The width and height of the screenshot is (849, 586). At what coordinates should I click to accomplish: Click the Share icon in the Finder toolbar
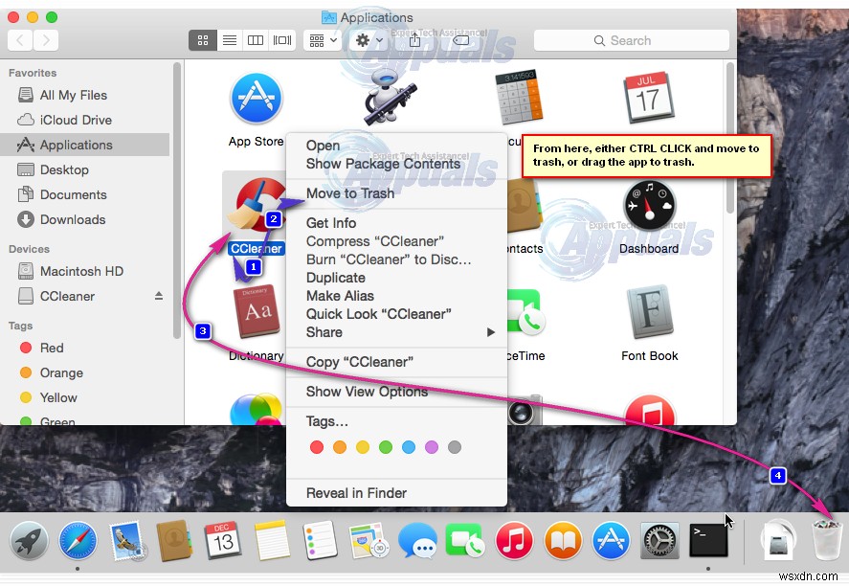click(x=414, y=40)
